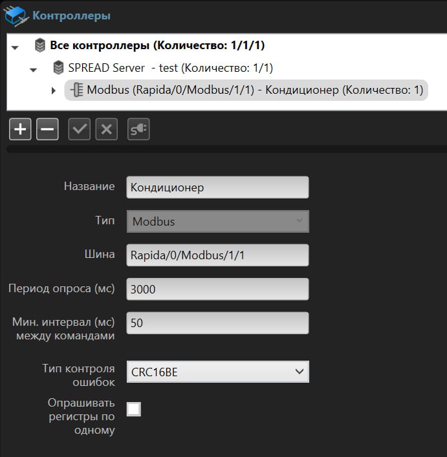Click the apply changes checkmark button
The image size is (447, 457).
pyautogui.click(x=80, y=129)
